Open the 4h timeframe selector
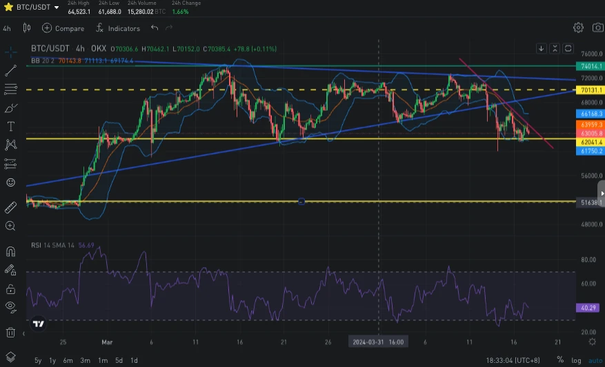Viewport: 605px width, 367px height. click(x=7, y=28)
